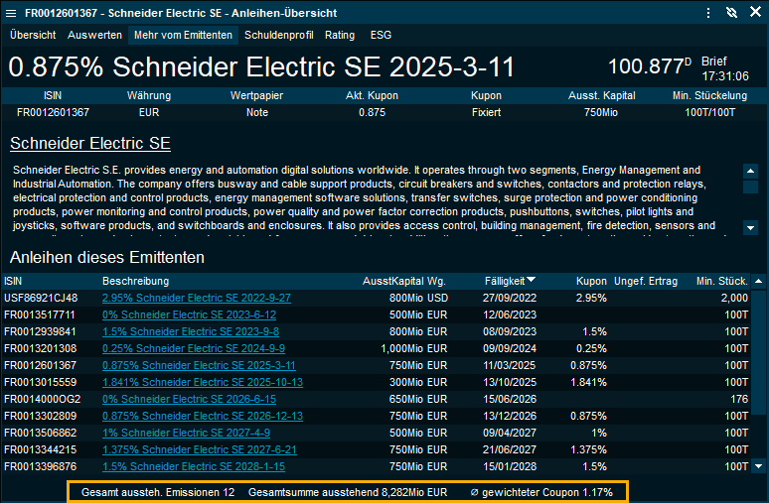This screenshot has height=503, width=769.
Task: Close the bond overview window
Action: point(754,13)
